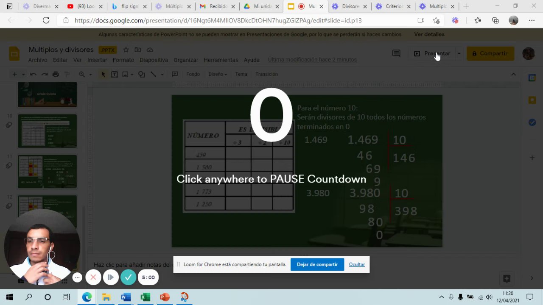The image size is (543, 305).
Task: Click the zoom magnifier tool
Action: [x=81, y=74]
